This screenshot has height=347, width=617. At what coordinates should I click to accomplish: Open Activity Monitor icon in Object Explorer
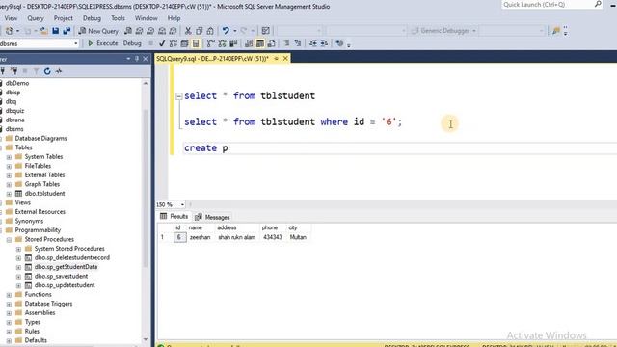point(59,71)
